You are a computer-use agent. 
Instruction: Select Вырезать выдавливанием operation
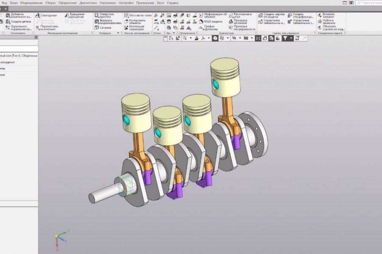108,22
